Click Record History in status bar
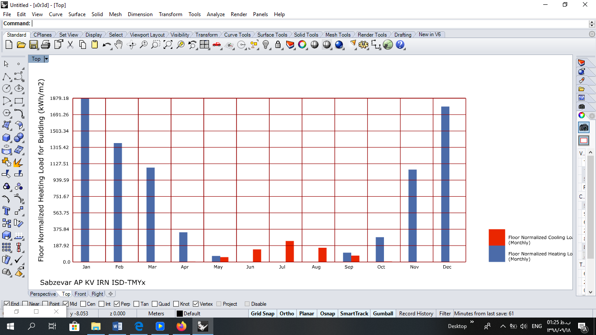 coord(416,313)
